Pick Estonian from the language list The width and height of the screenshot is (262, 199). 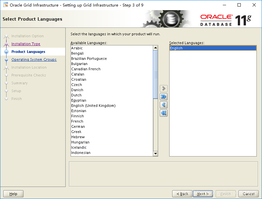click(112, 111)
